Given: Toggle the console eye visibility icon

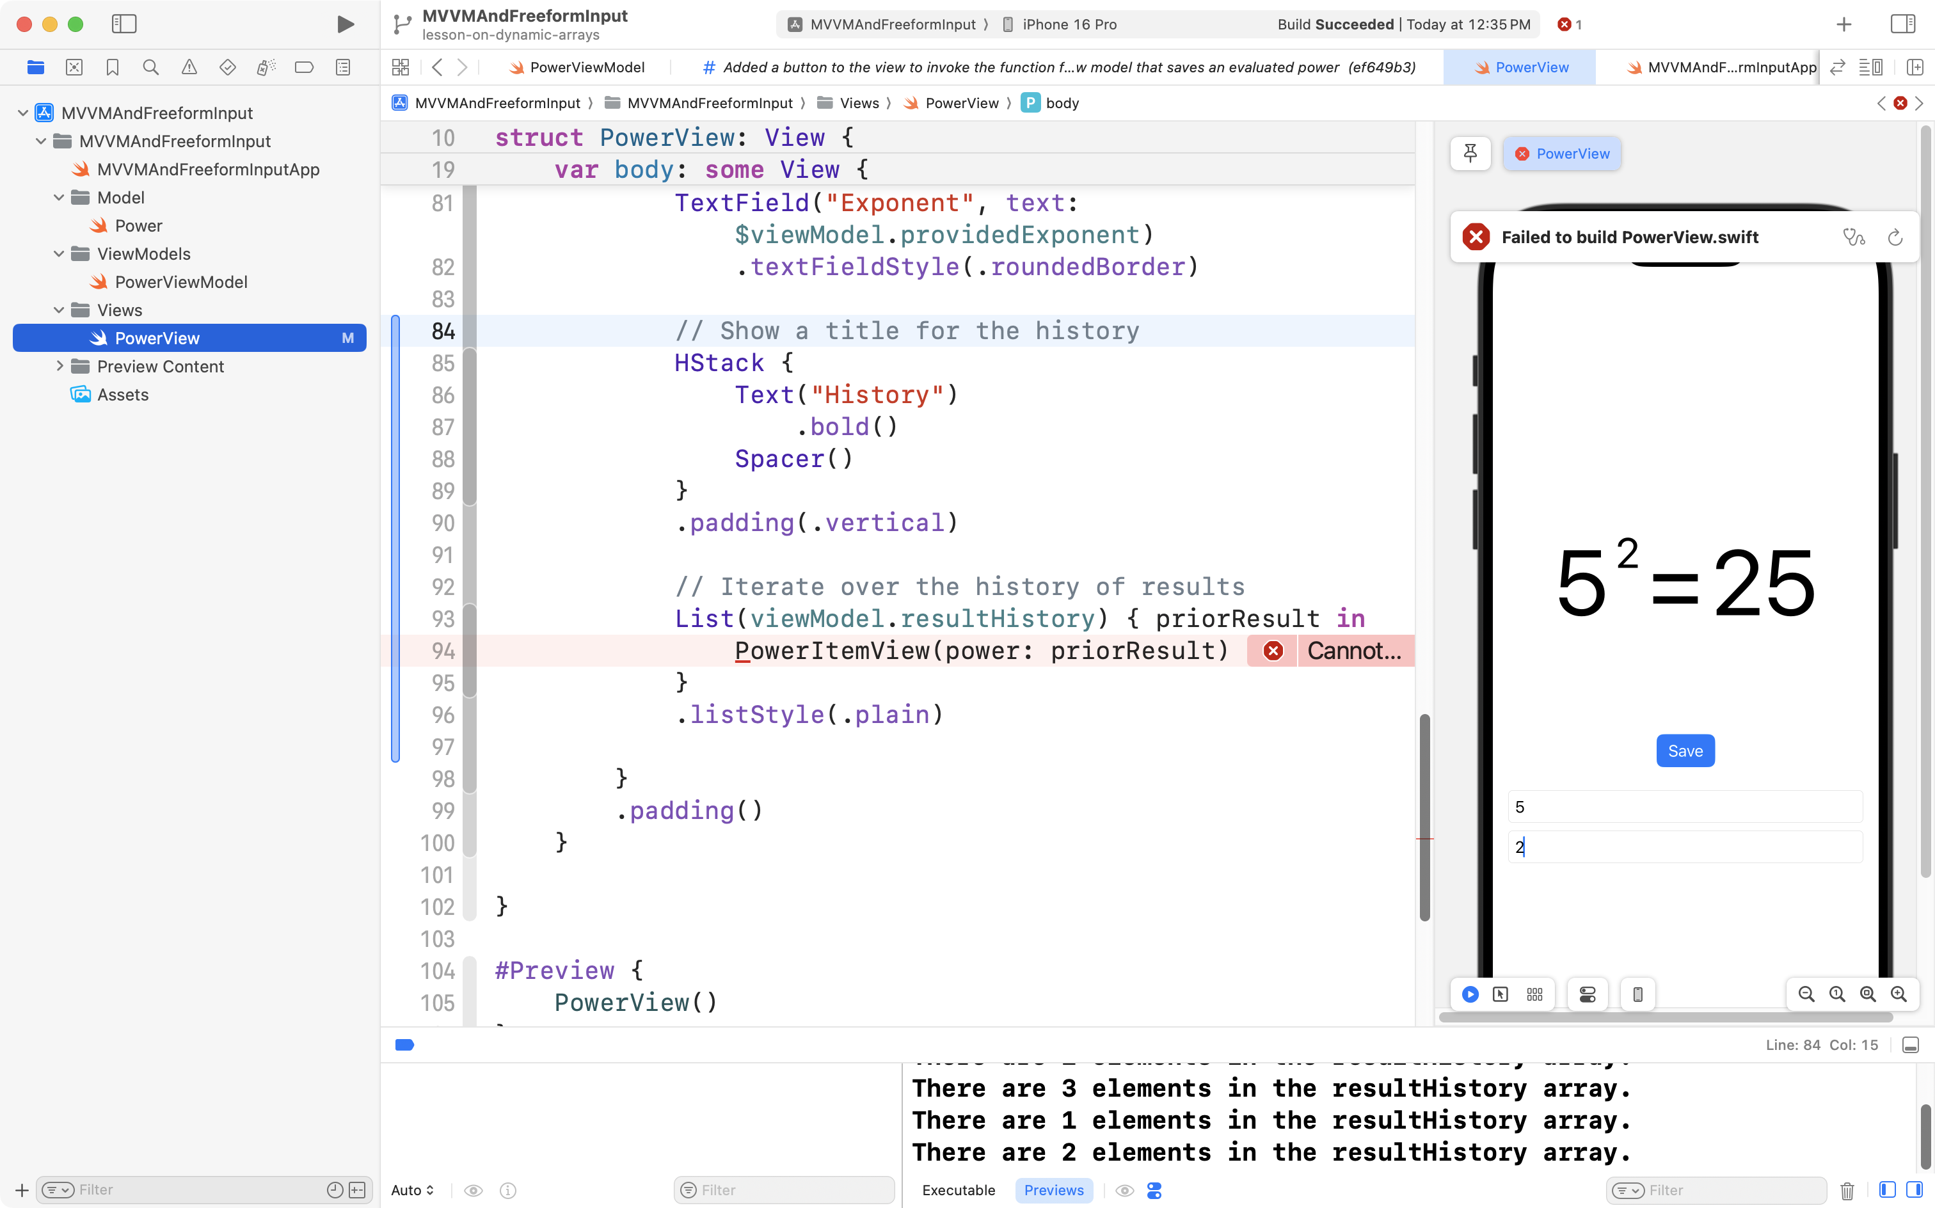Looking at the screenshot, I should click(x=1125, y=1191).
